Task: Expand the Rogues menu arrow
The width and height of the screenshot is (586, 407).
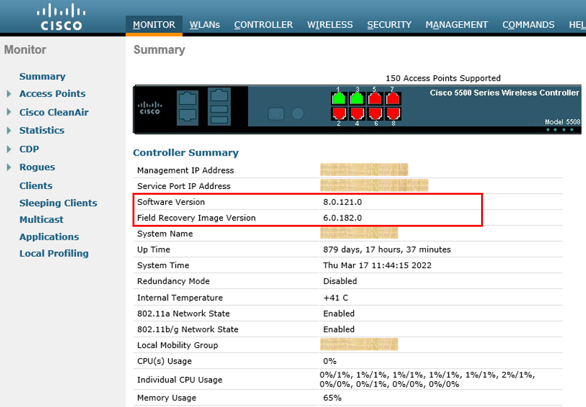Action: coord(9,167)
